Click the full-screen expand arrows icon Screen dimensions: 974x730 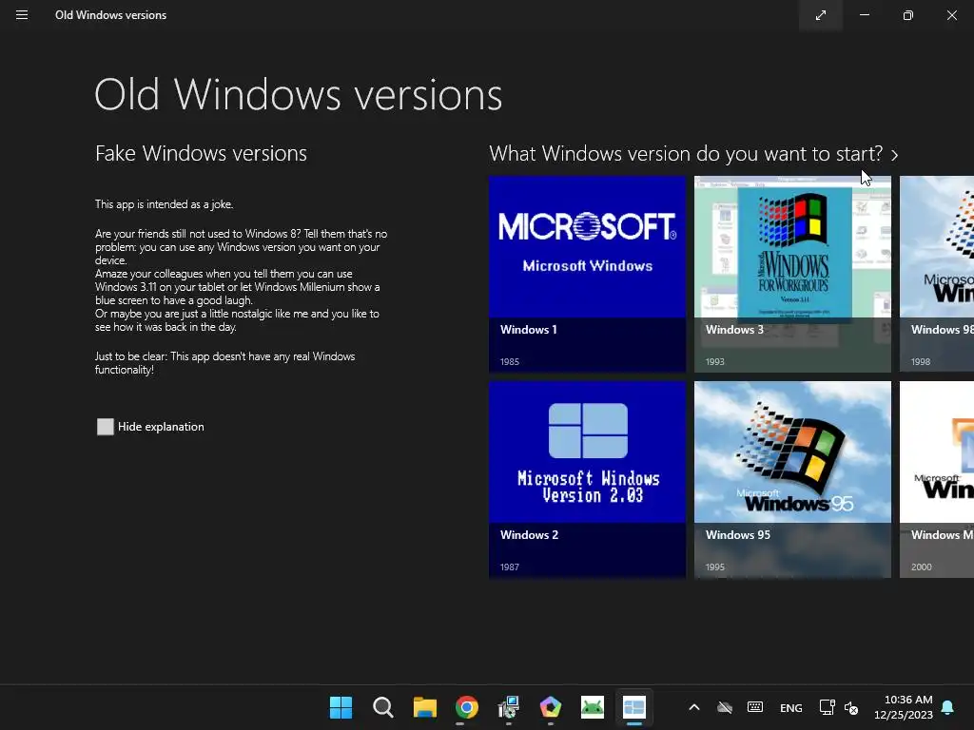pos(821,15)
